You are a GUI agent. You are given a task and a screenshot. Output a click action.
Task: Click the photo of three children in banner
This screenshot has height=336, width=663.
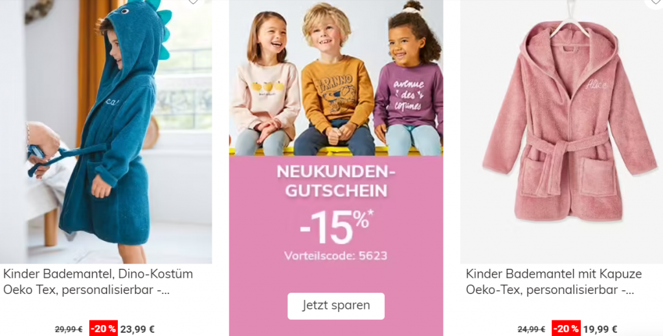pyautogui.click(x=336, y=78)
